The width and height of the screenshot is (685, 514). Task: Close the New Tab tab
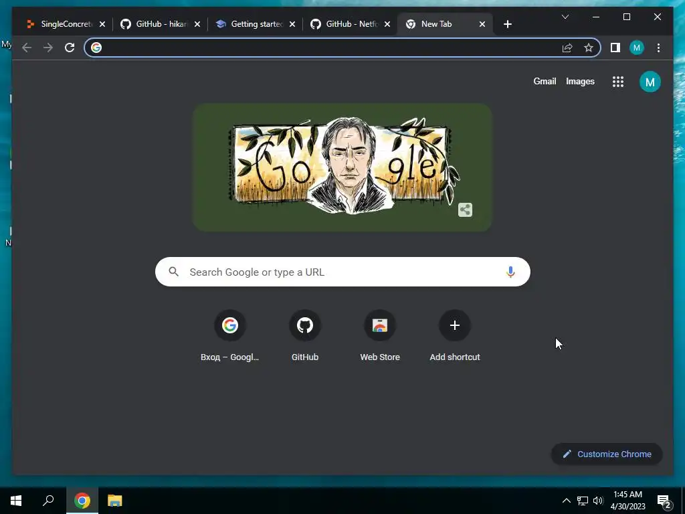click(482, 24)
